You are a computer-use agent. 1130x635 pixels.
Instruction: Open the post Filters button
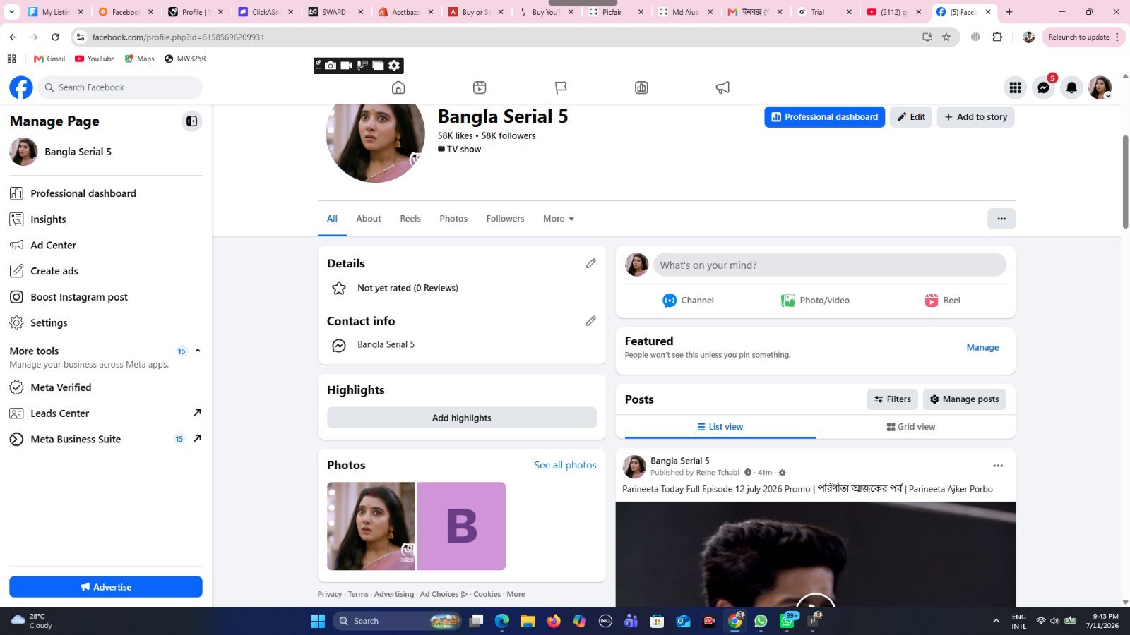click(x=893, y=399)
